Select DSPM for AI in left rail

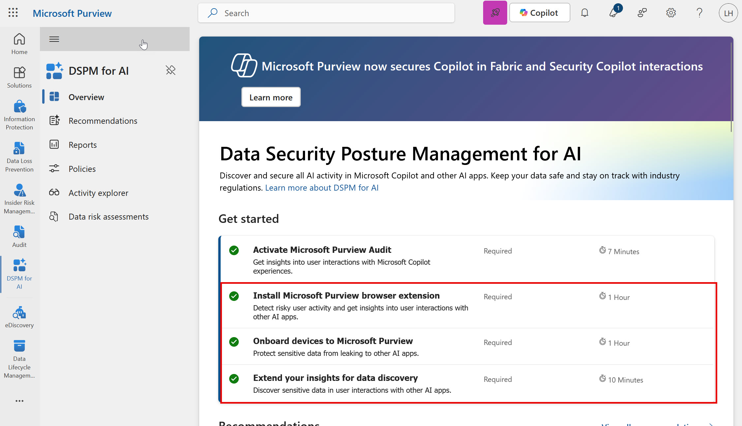click(19, 274)
